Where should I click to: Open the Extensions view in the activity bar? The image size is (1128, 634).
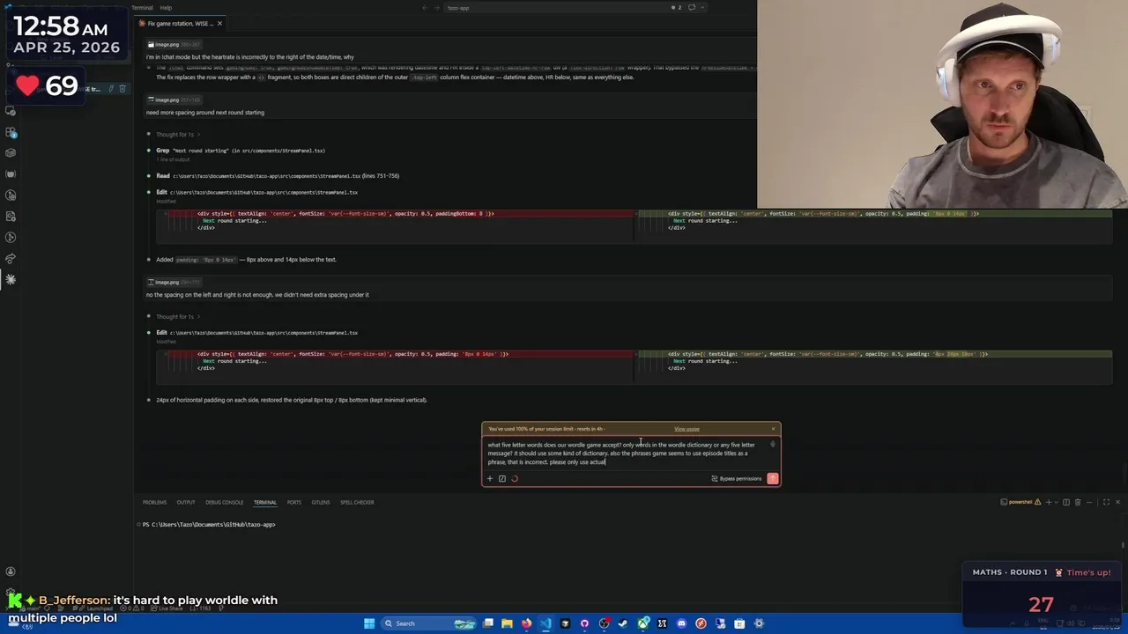(x=11, y=132)
